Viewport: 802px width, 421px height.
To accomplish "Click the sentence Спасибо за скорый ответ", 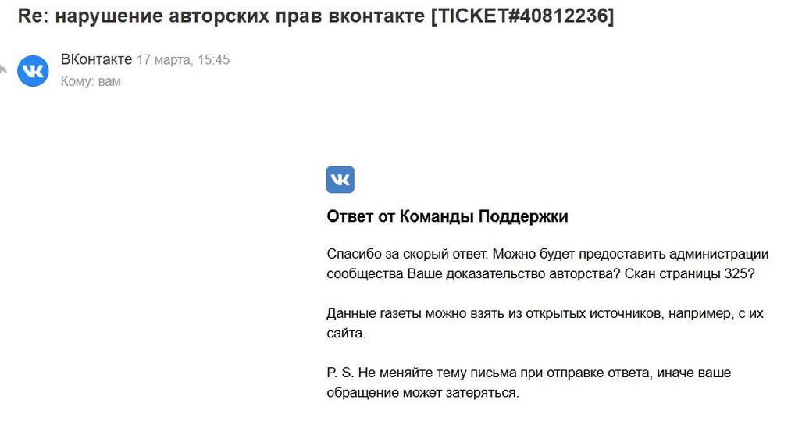I will coord(407,254).
